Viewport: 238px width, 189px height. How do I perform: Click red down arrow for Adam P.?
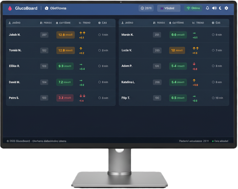[x=194, y=64]
